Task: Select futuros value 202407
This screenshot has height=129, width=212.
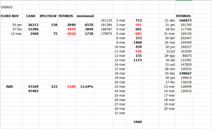Action: point(184,38)
